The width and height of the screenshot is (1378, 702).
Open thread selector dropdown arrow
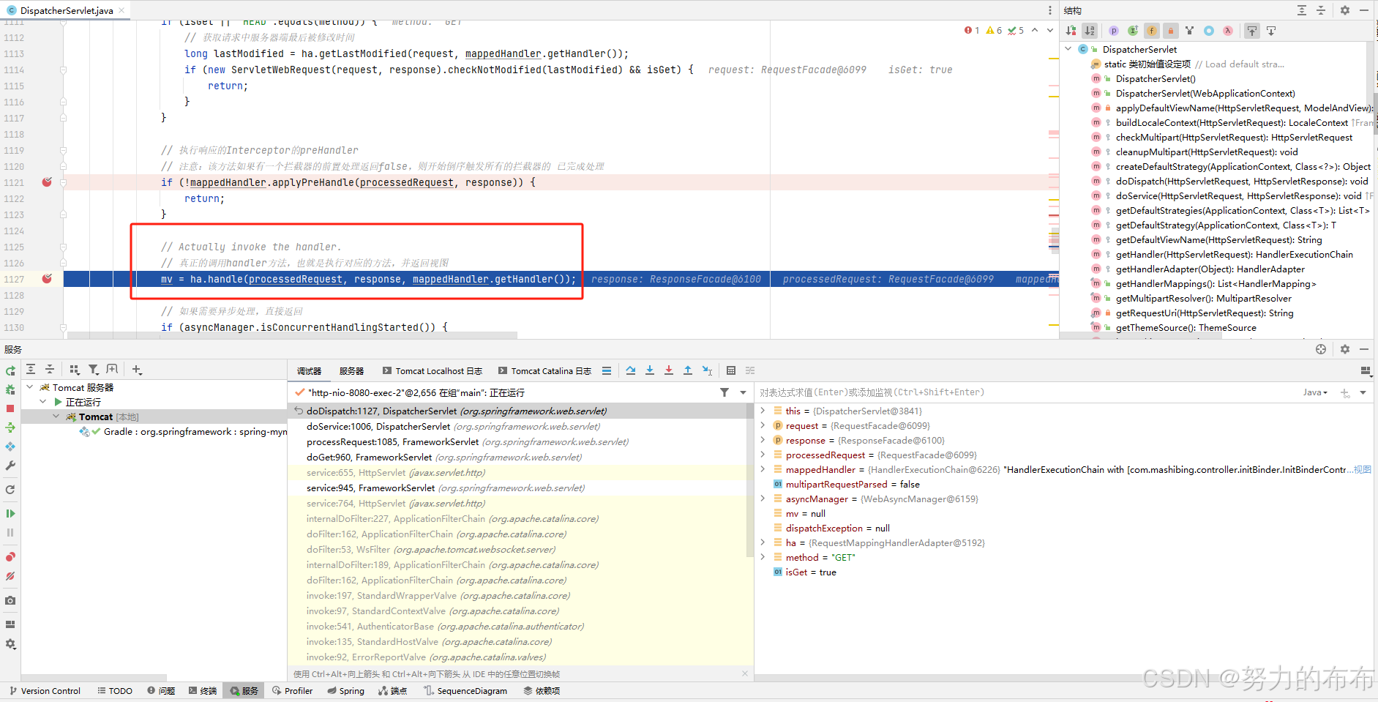pos(743,392)
